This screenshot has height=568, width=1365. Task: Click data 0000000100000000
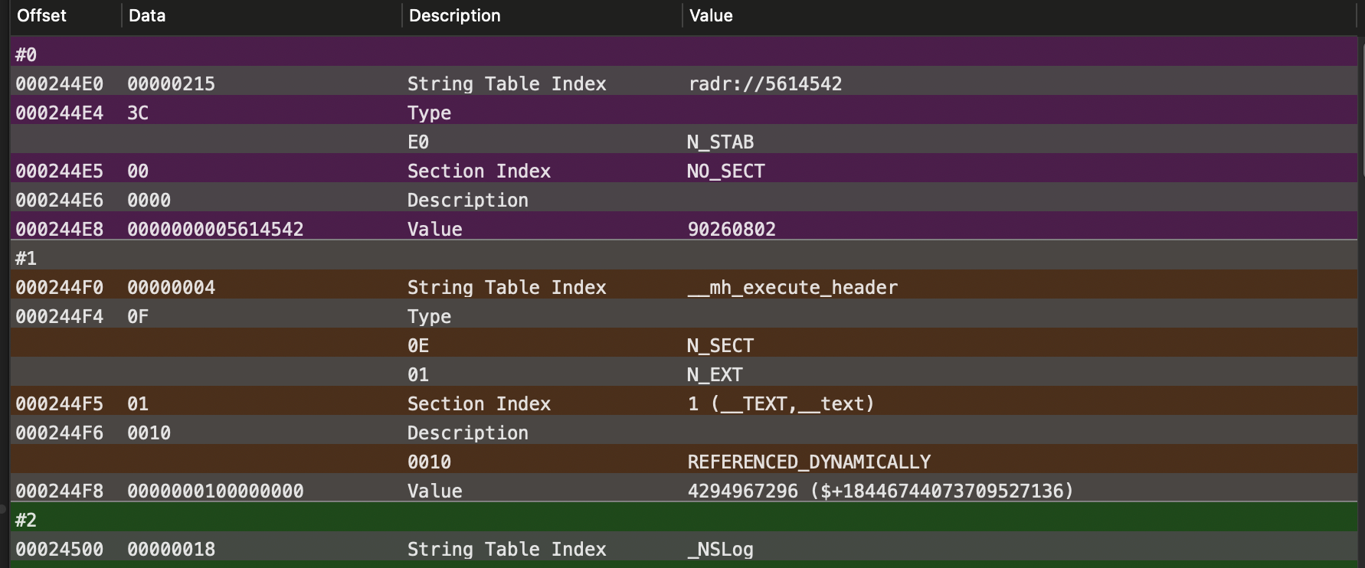click(x=216, y=491)
